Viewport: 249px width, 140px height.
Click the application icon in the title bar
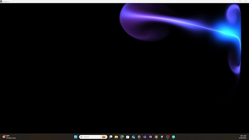pyautogui.click(x=1, y=1)
